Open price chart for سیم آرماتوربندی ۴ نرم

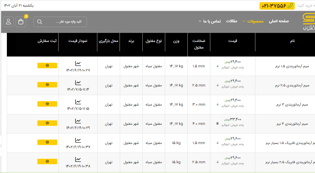point(78,121)
